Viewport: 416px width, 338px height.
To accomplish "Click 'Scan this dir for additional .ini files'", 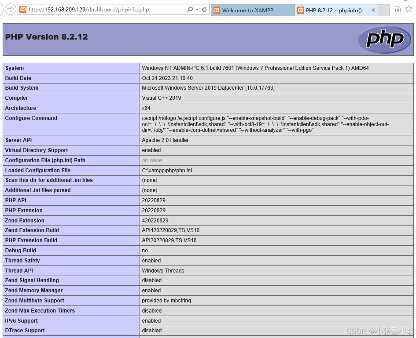I will point(49,180).
